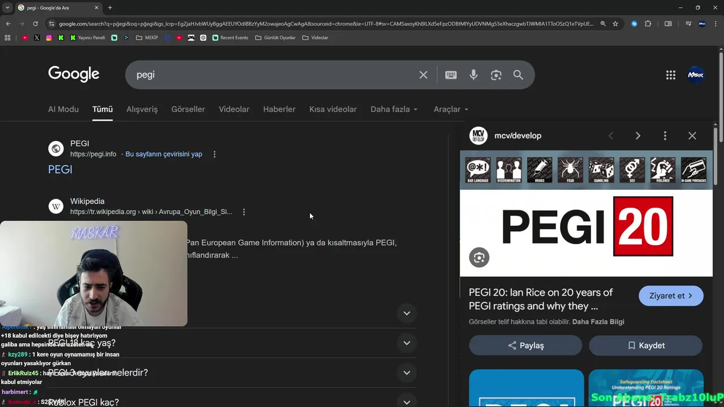Click the Google logo
Image resolution: width=724 pixels, height=407 pixels.
(74, 74)
